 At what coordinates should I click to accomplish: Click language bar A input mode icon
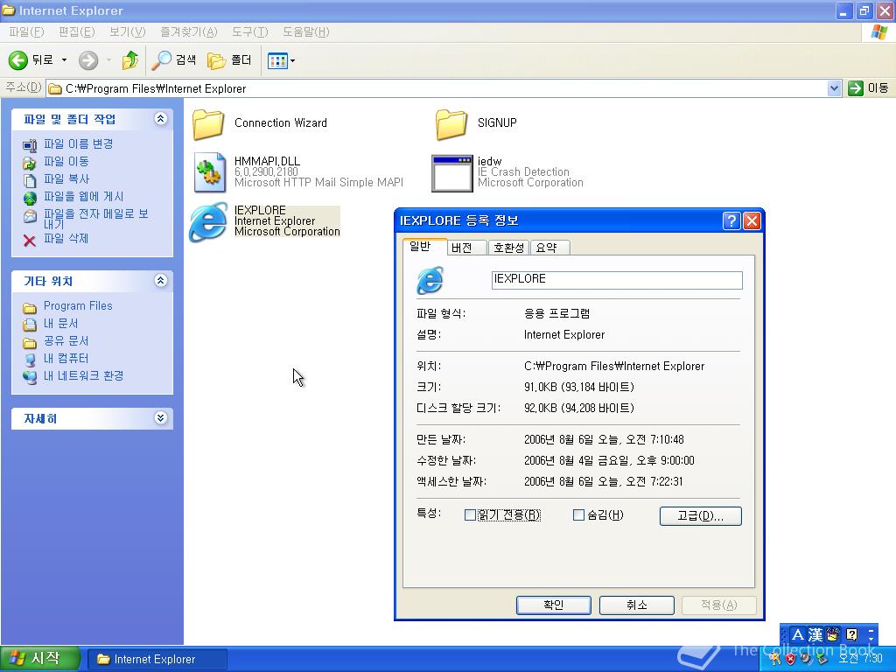coord(798,634)
